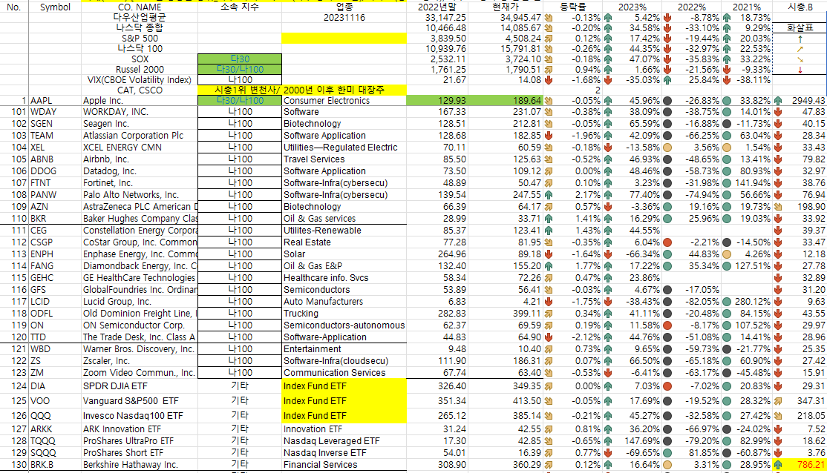Click the 업종 column header

pyautogui.click(x=344, y=7)
